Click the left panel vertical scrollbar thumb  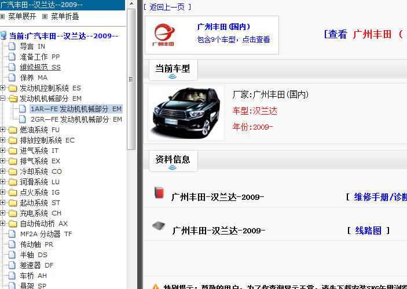(131, 79)
